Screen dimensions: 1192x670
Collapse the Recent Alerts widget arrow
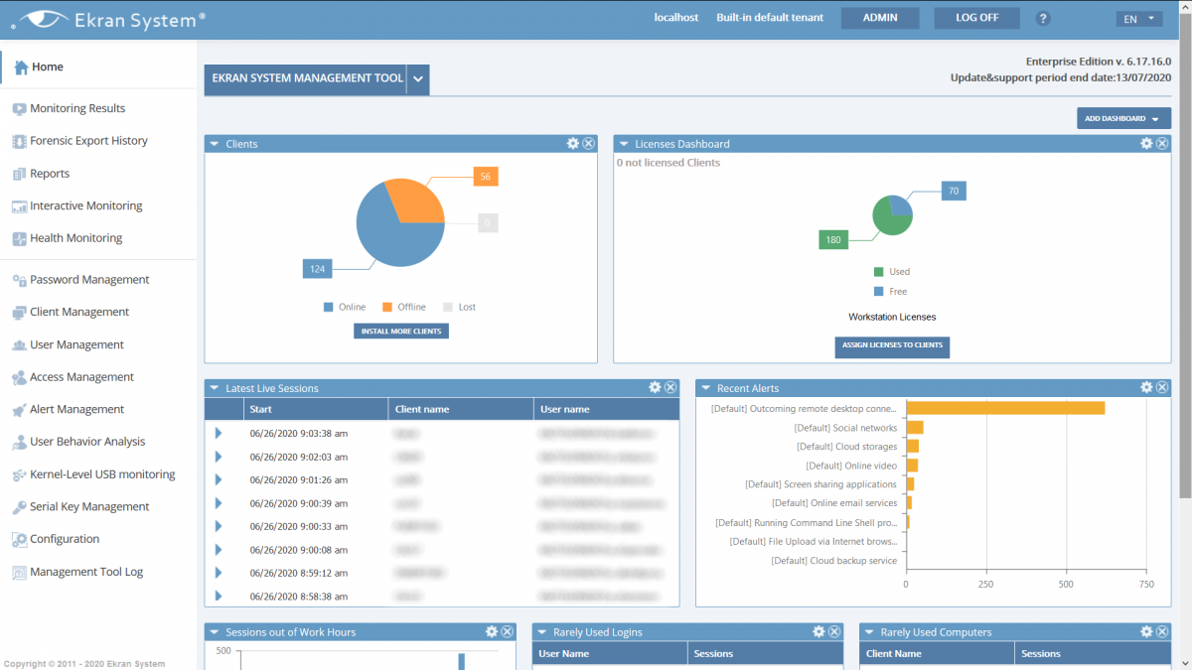tap(704, 388)
